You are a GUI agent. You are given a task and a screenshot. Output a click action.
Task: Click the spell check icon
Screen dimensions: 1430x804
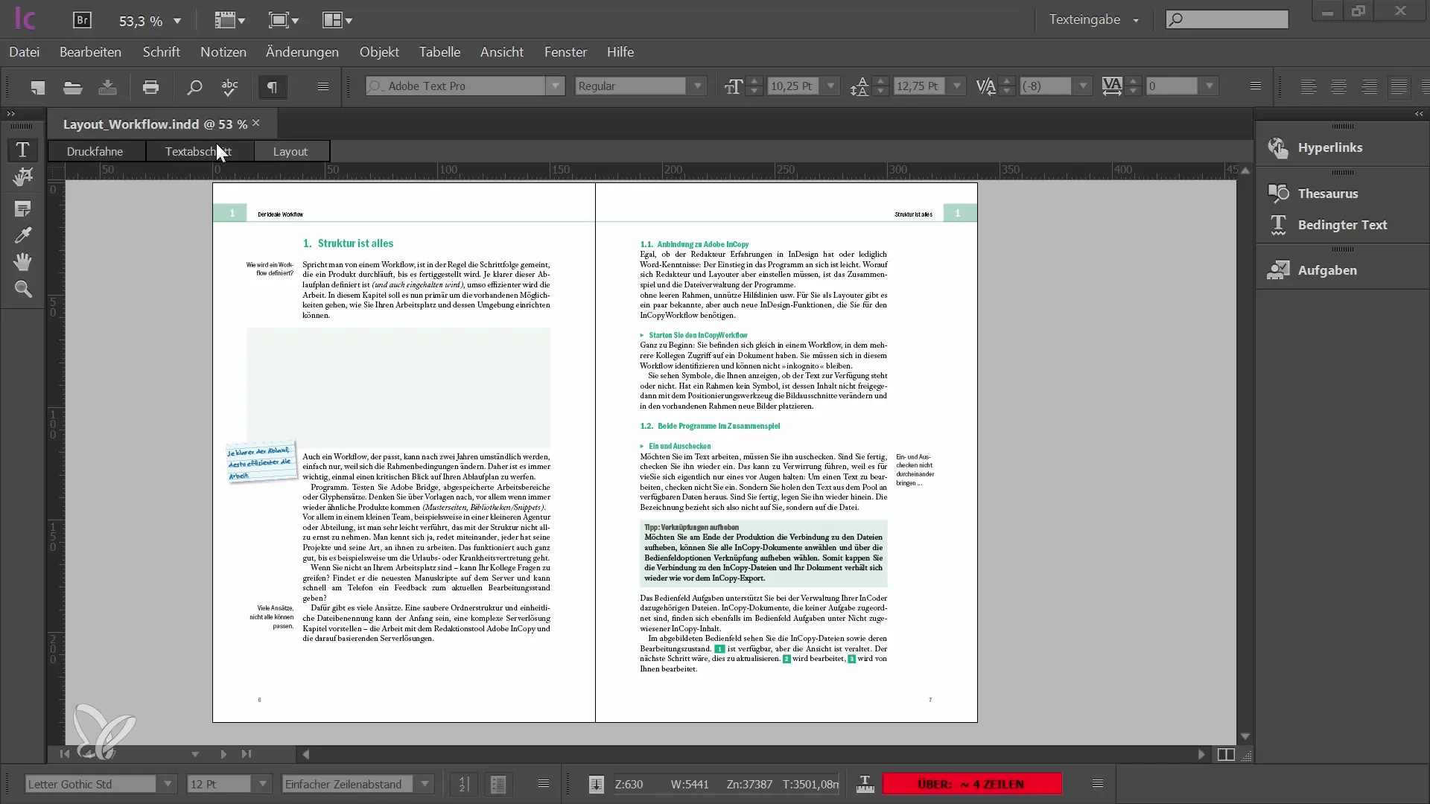pyautogui.click(x=230, y=87)
